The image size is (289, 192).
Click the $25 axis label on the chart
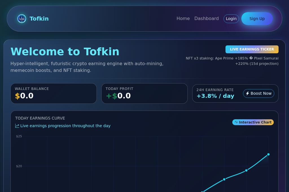19,136
